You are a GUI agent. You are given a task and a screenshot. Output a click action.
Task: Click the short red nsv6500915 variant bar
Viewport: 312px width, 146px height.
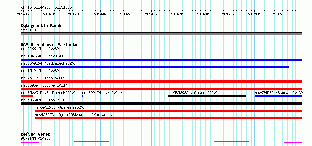point(27,96)
